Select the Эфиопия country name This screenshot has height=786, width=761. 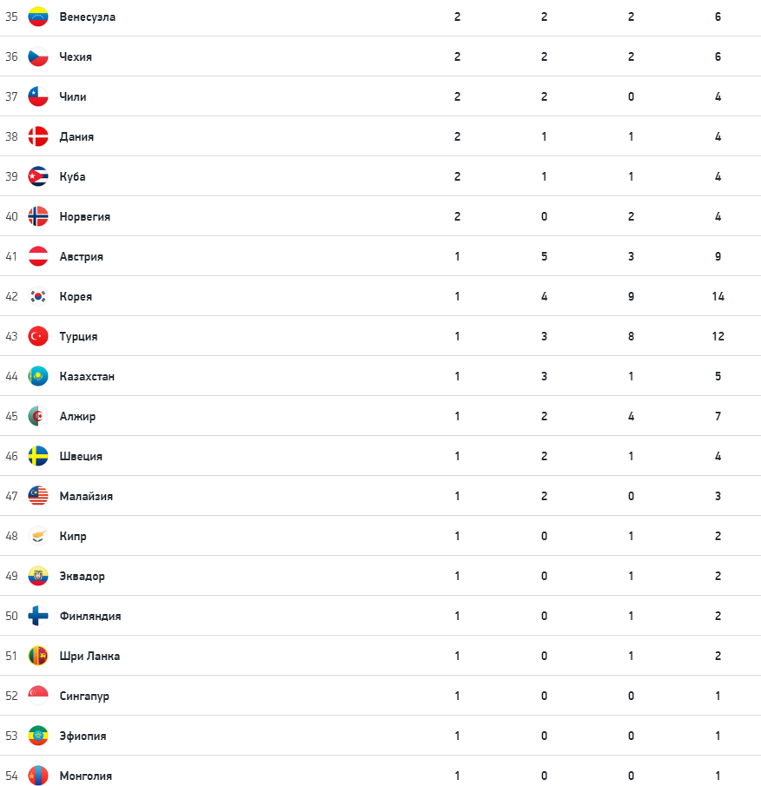[x=83, y=736]
